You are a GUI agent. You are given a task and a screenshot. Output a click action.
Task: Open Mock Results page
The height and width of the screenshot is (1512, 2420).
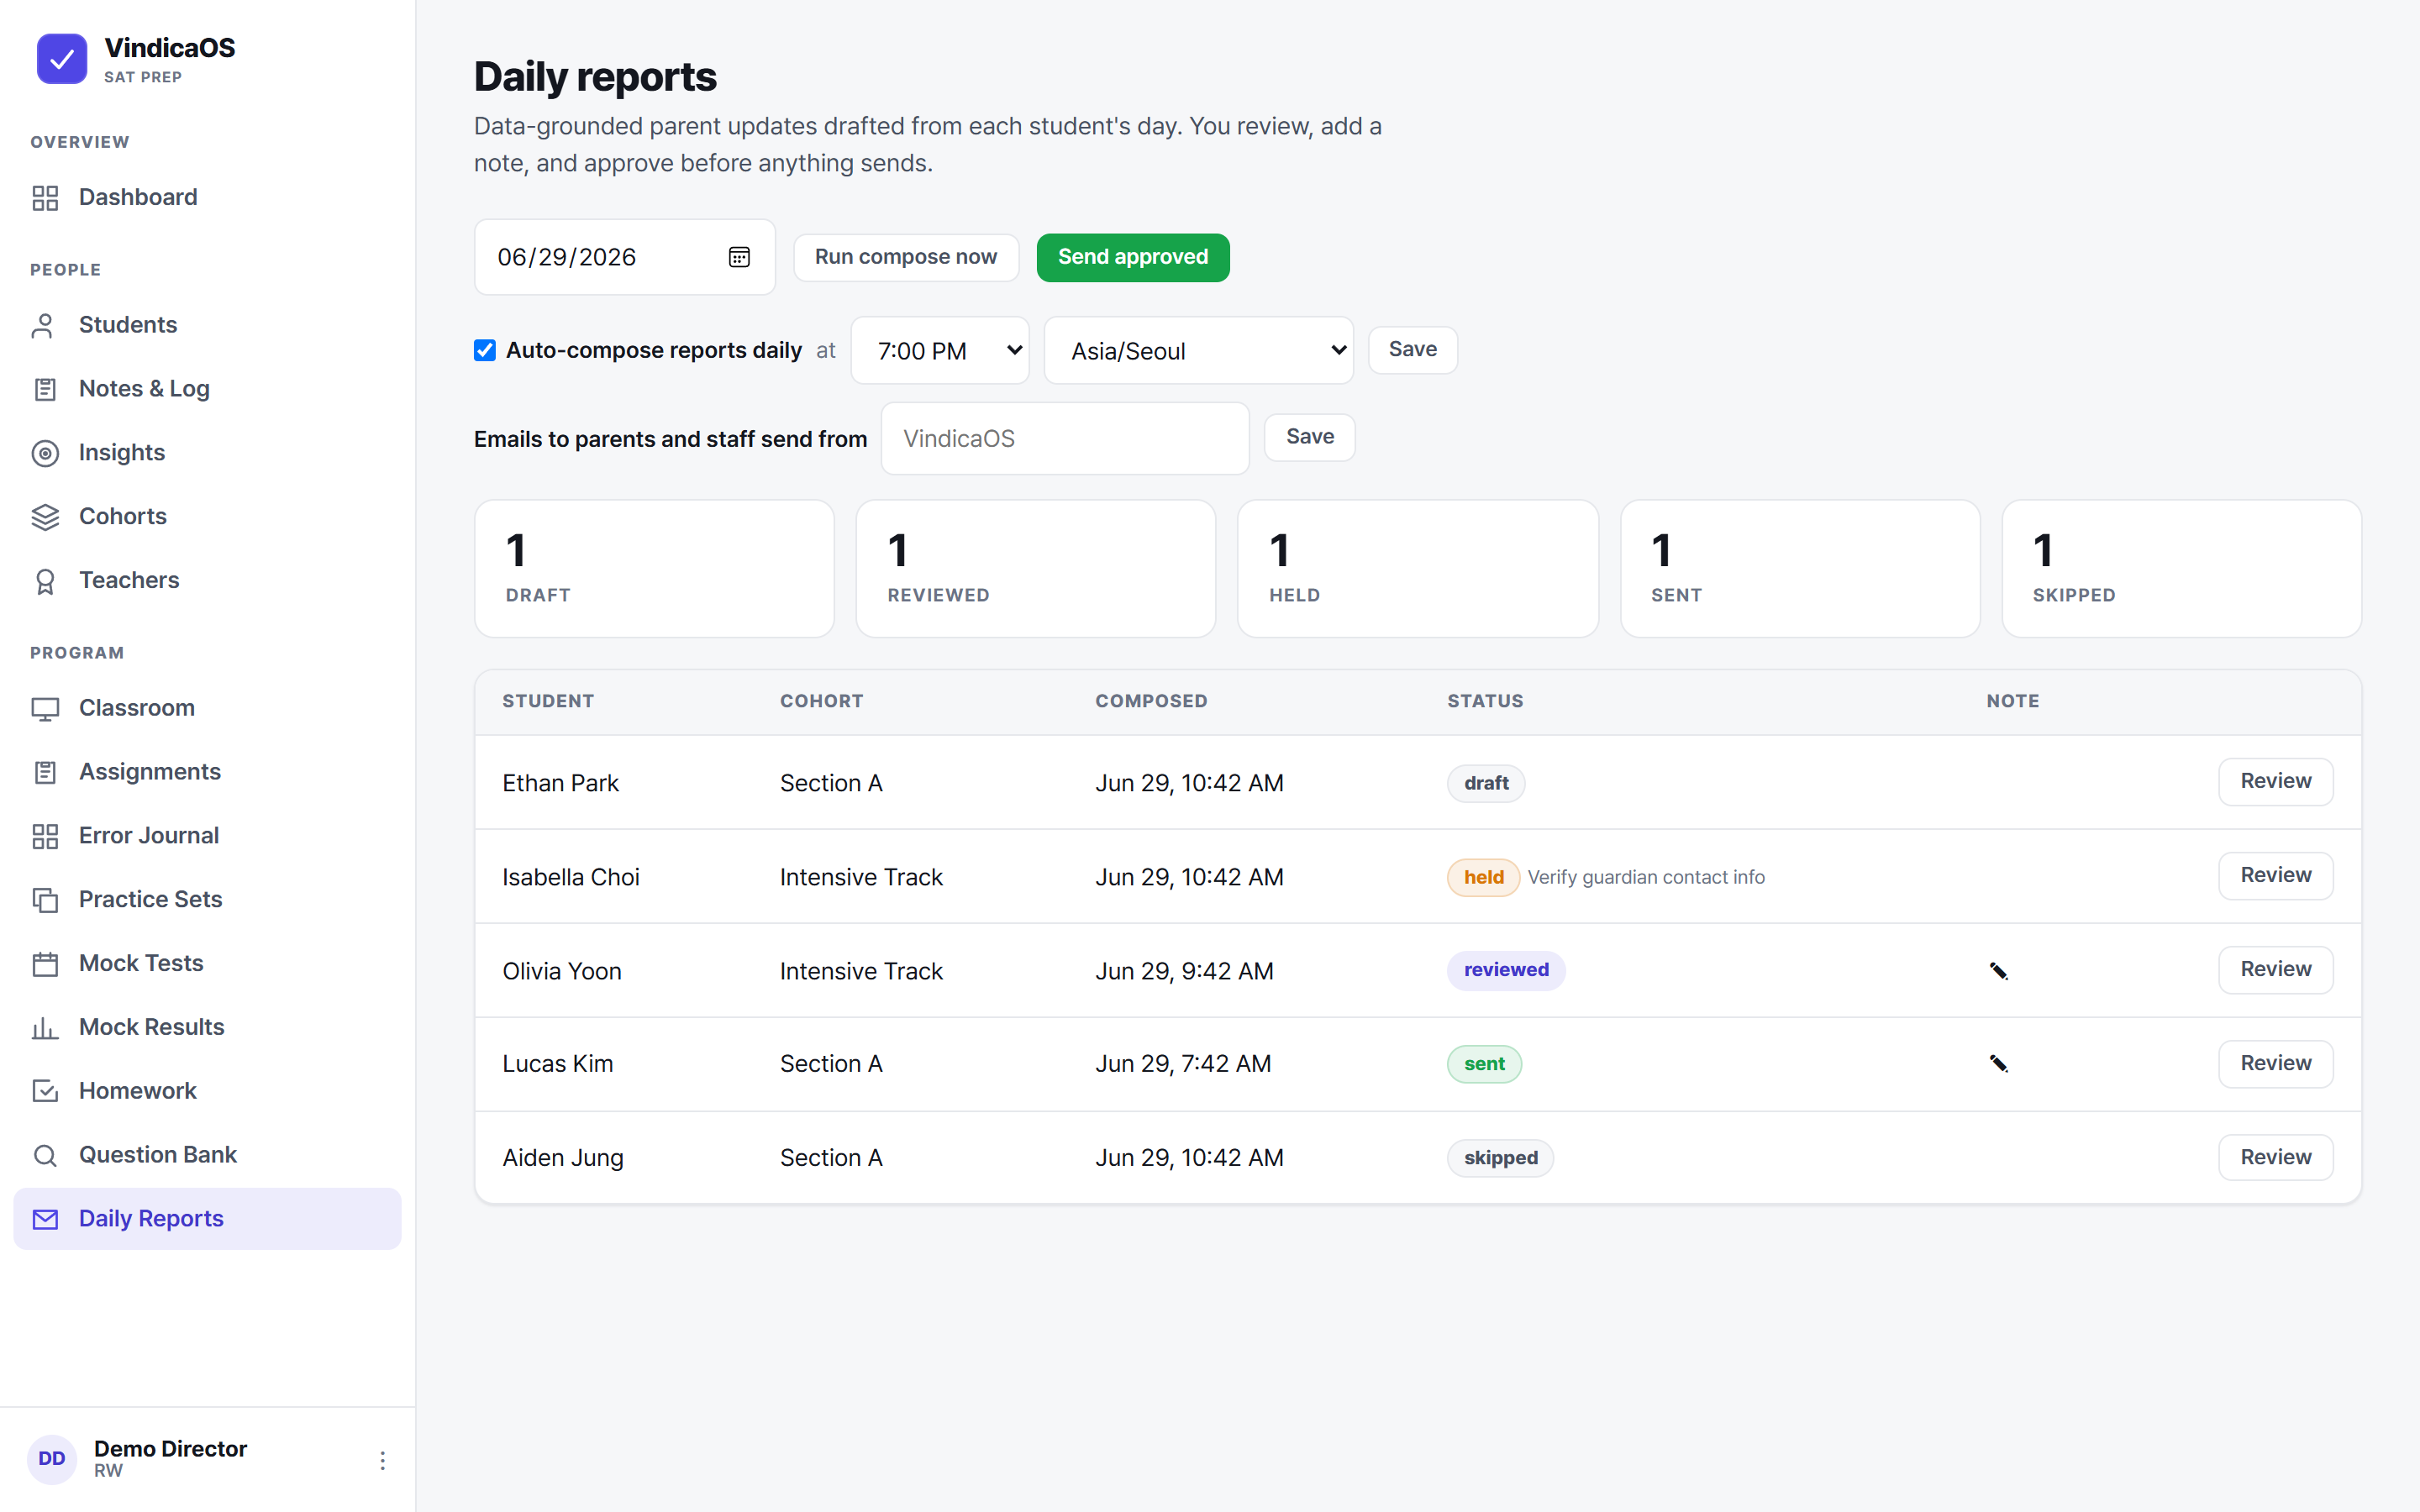click(x=207, y=1028)
